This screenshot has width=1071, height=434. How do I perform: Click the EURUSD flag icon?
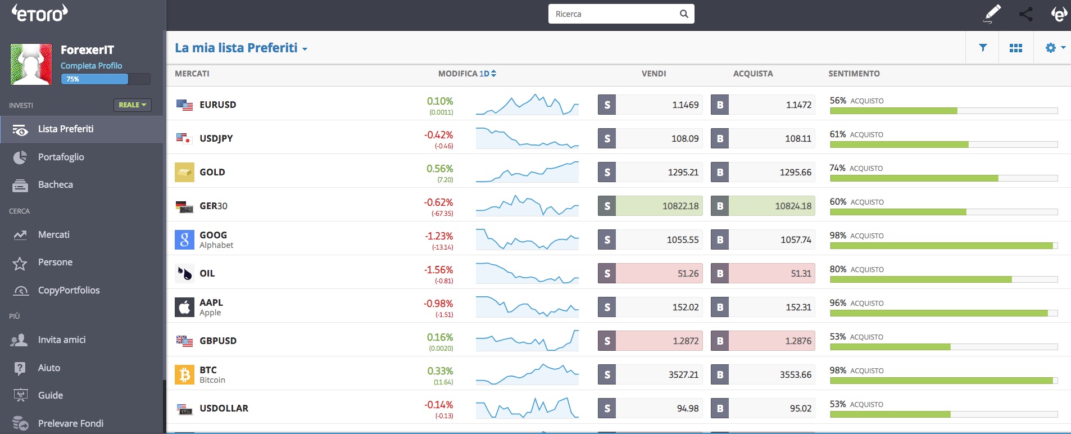[184, 105]
